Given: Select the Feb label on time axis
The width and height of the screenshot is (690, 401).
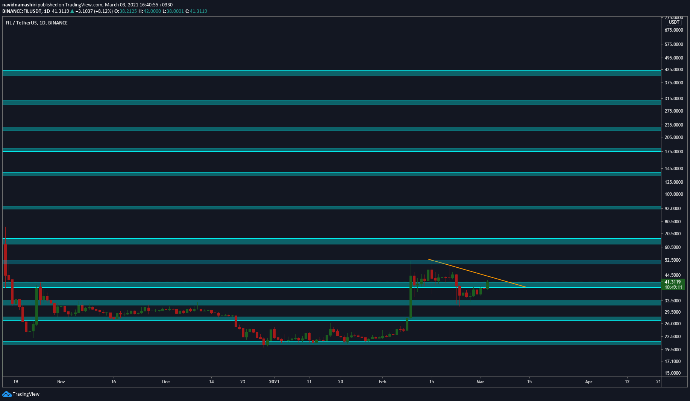Looking at the screenshot, I should click(382, 382).
